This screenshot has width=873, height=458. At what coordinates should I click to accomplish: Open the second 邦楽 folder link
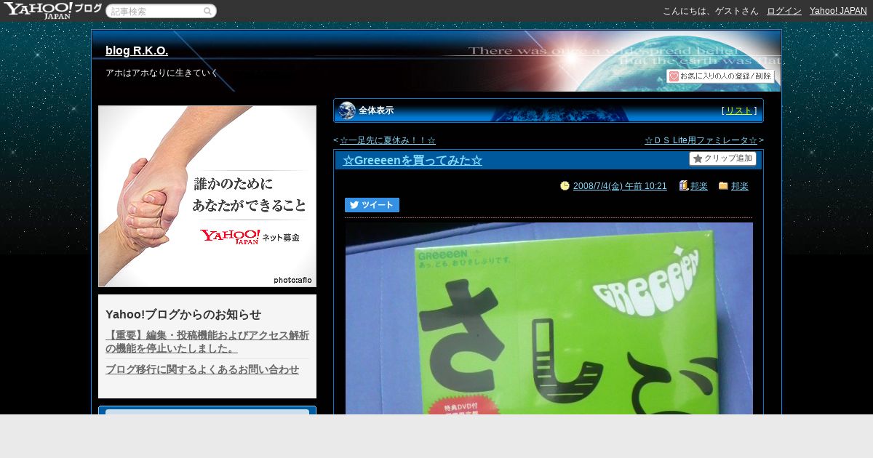(x=740, y=186)
